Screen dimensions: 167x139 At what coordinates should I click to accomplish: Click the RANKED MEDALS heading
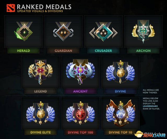44,7
